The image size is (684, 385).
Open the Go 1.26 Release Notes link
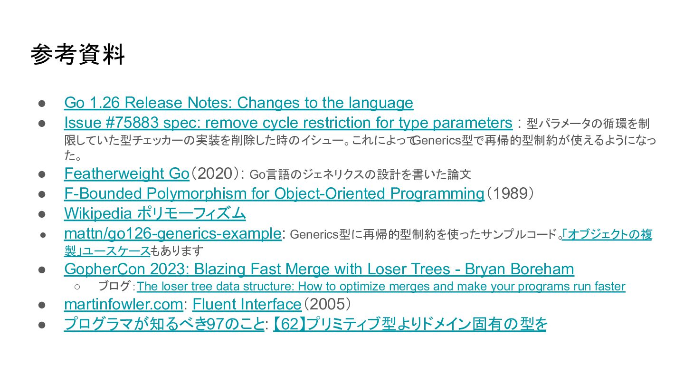(238, 103)
